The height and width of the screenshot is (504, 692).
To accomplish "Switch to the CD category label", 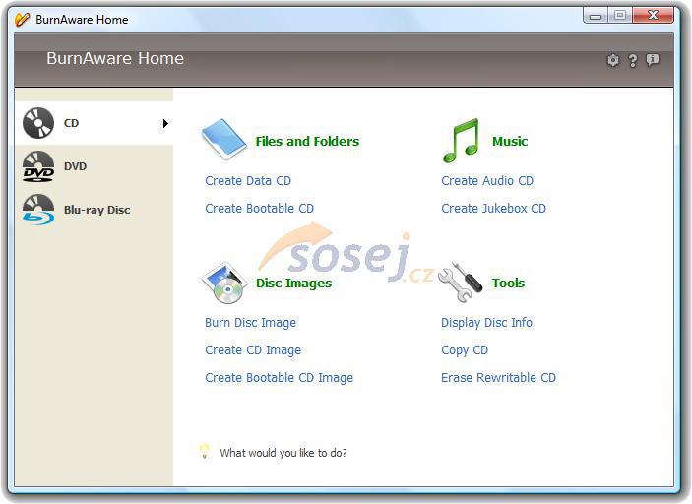I will tap(71, 123).
